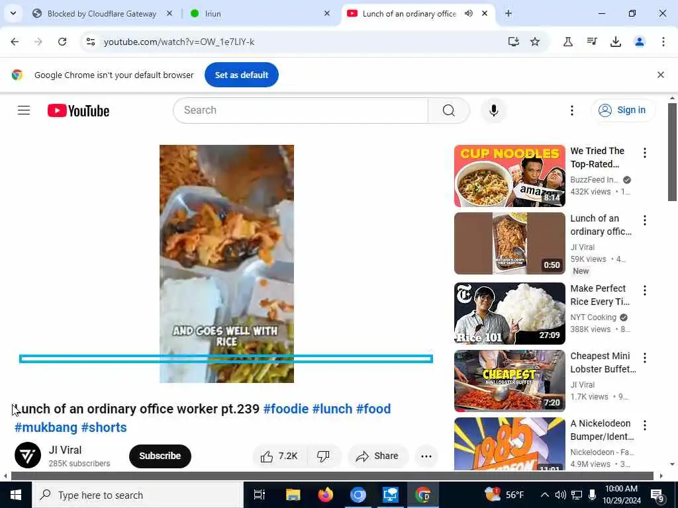The height and width of the screenshot is (508, 678).
Task: Open JI Viral channel name link
Action: [65, 450]
